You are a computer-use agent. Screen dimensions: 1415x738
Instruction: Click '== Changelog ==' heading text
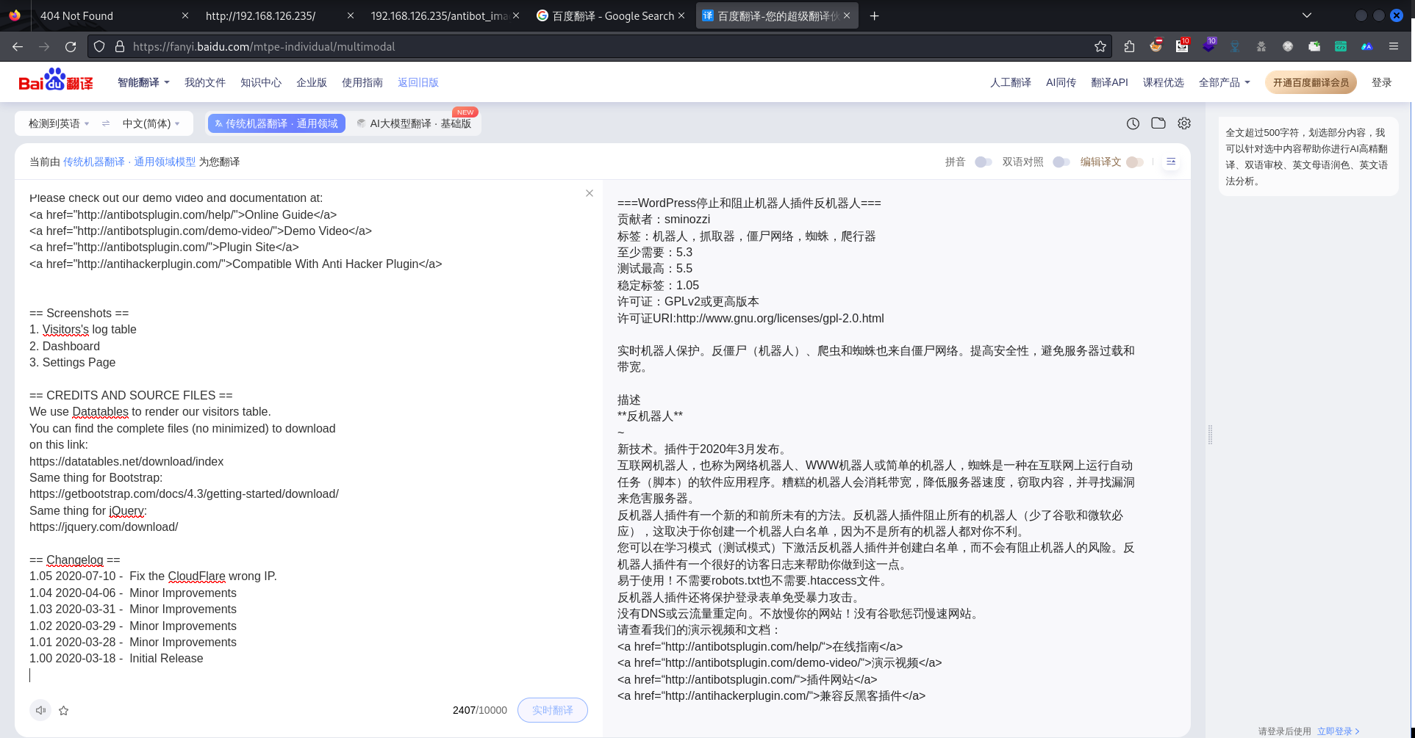tap(74, 560)
